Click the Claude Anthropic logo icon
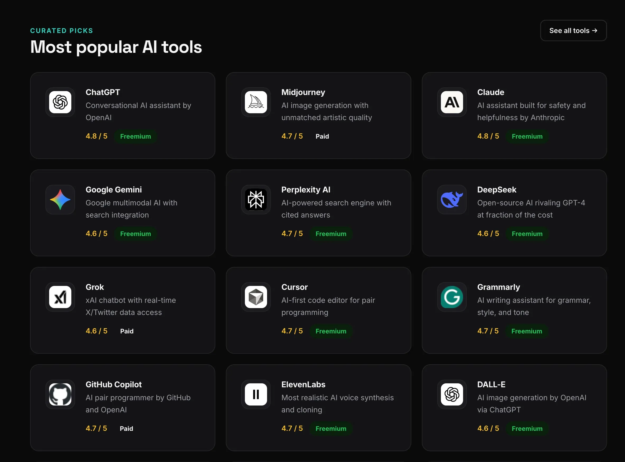 tap(451, 102)
